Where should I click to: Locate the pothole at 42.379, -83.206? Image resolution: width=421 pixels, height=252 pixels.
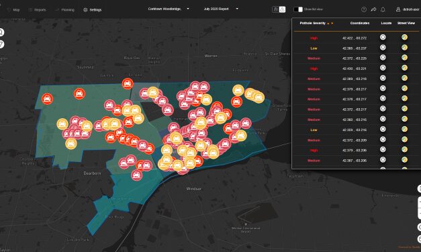click(383, 149)
